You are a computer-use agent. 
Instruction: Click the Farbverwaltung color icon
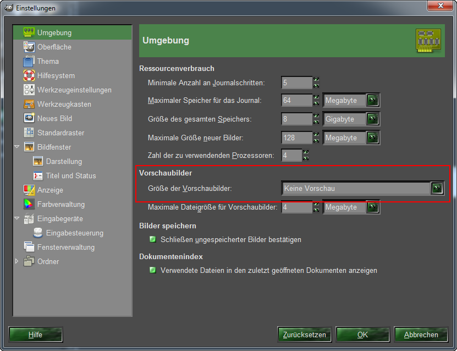click(29, 204)
